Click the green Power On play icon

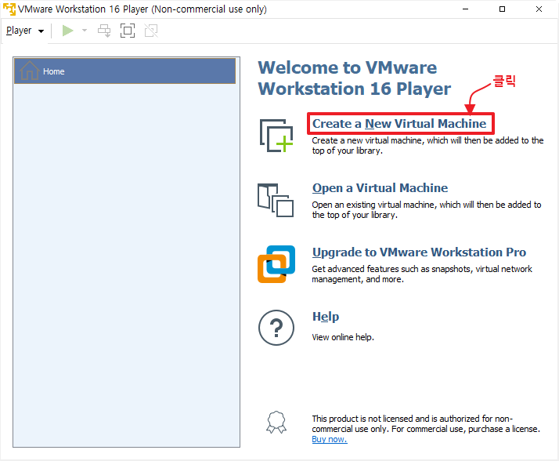pyautogui.click(x=68, y=31)
